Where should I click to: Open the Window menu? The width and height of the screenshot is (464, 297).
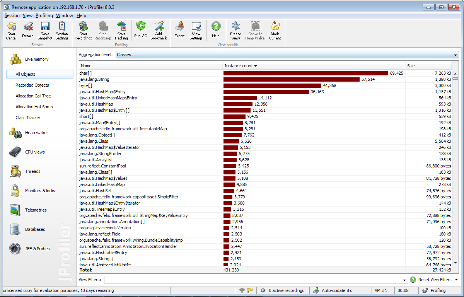tap(65, 15)
